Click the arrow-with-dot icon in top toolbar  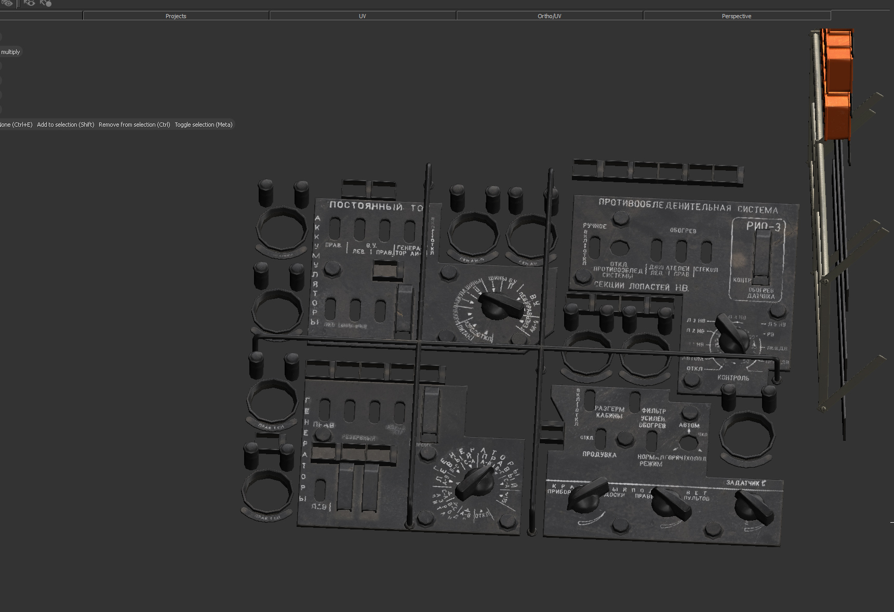(x=46, y=3)
